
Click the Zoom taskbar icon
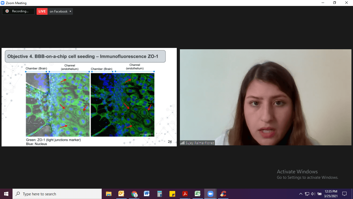210,194
